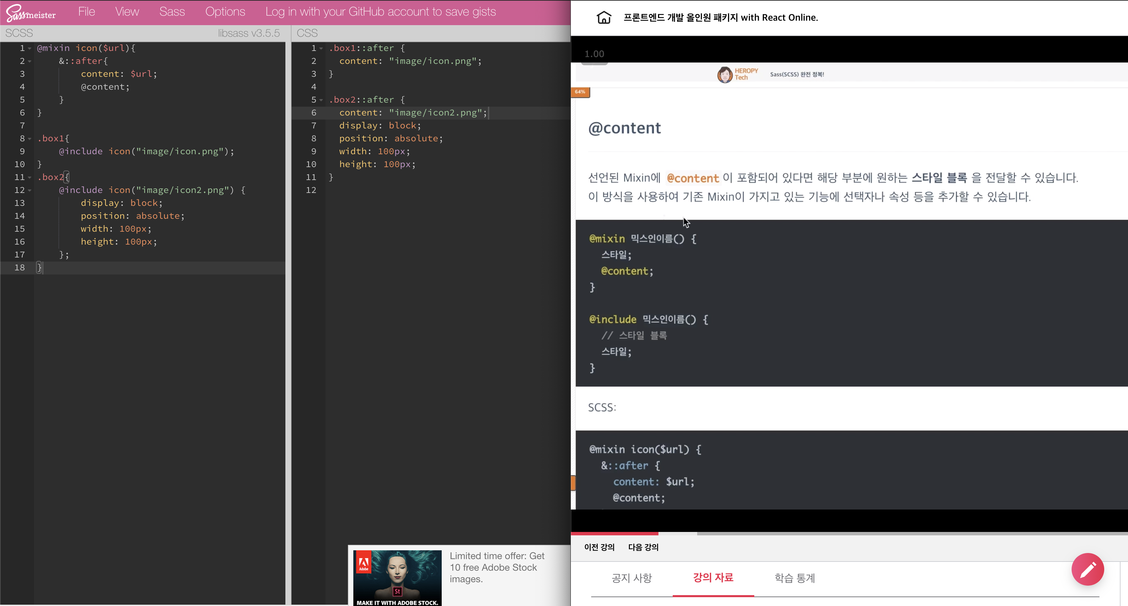Click the home icon in lecture header

point(604,18)
